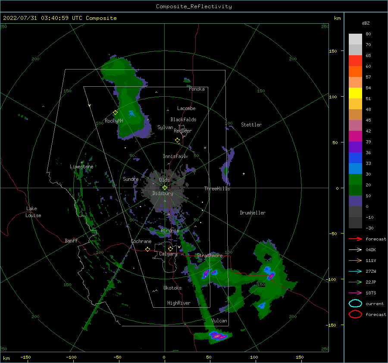Click the yellow radar-site diamond at Olds/Didsbury center

[165, 188]
